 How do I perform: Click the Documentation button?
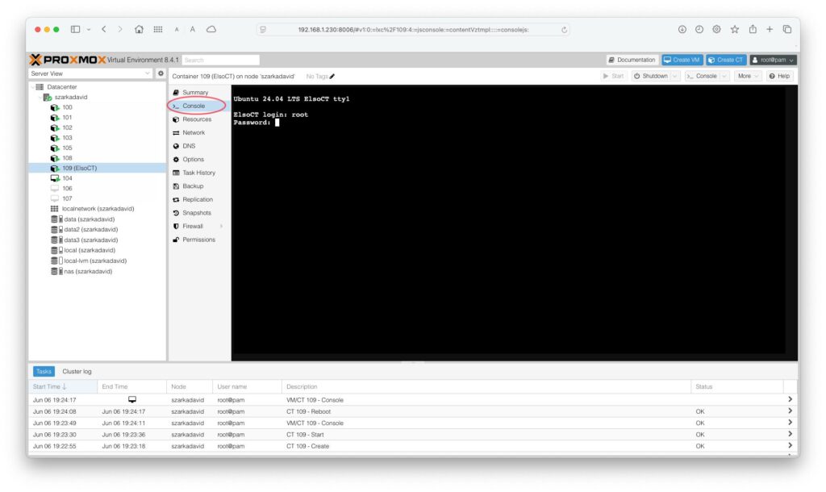[x=632, y=60]
